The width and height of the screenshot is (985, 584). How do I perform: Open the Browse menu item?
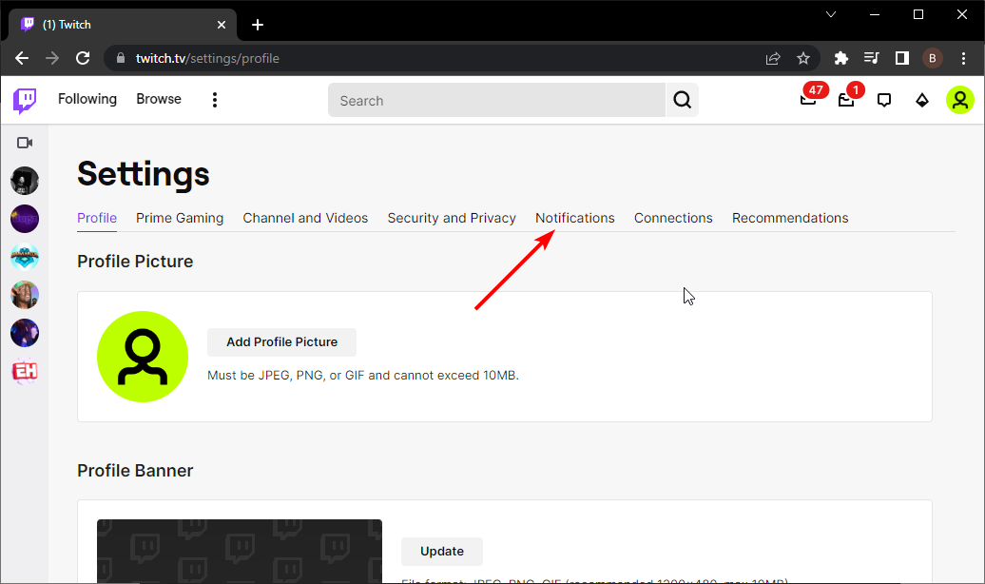click(x=158, y=99)
